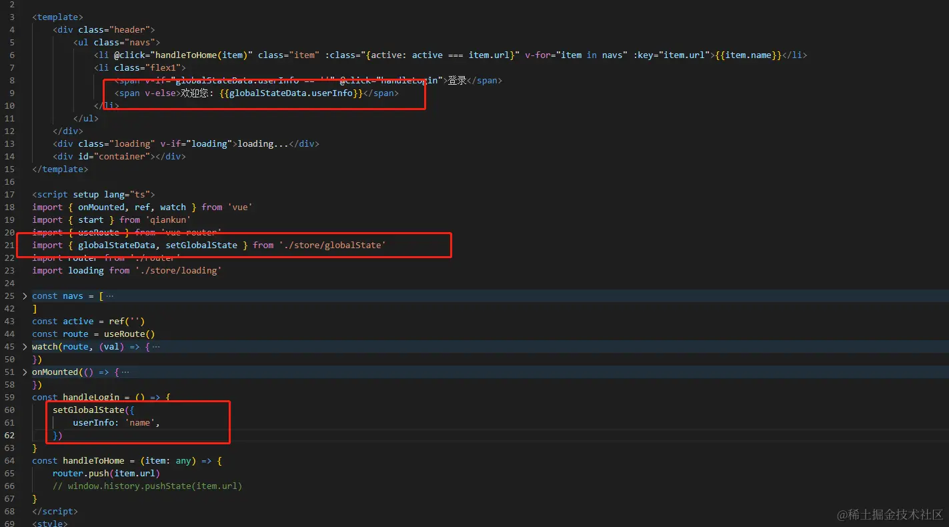This screenshot has height=527, width=949.
Task: Click the "userInfo: 'name'," property
Action: pyautogui.click(x=117, y=422)
